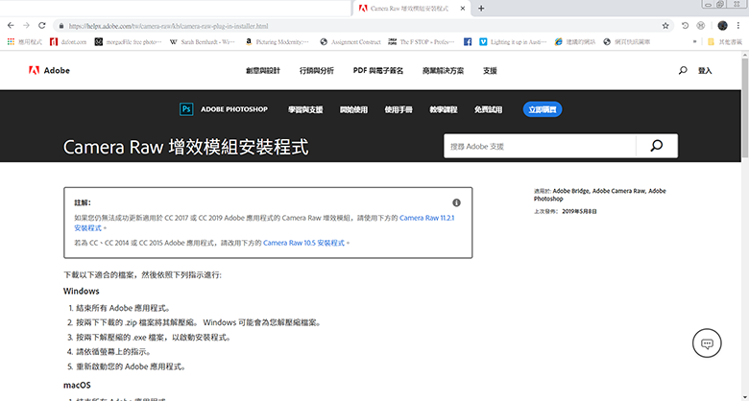Open the ADOBE PHOTOSHOP product link
Screen dimensions: 749x401
[234, 109]
